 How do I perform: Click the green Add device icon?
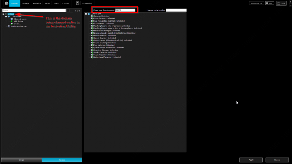(x=12, y=22)
